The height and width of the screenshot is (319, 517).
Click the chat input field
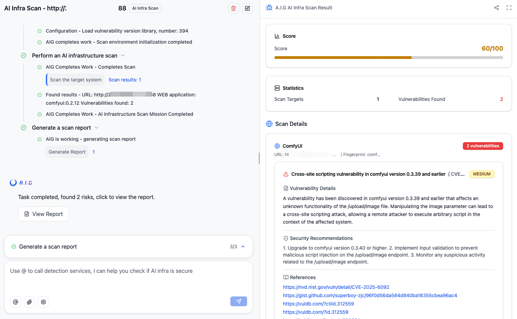click(x=128, y=277)
